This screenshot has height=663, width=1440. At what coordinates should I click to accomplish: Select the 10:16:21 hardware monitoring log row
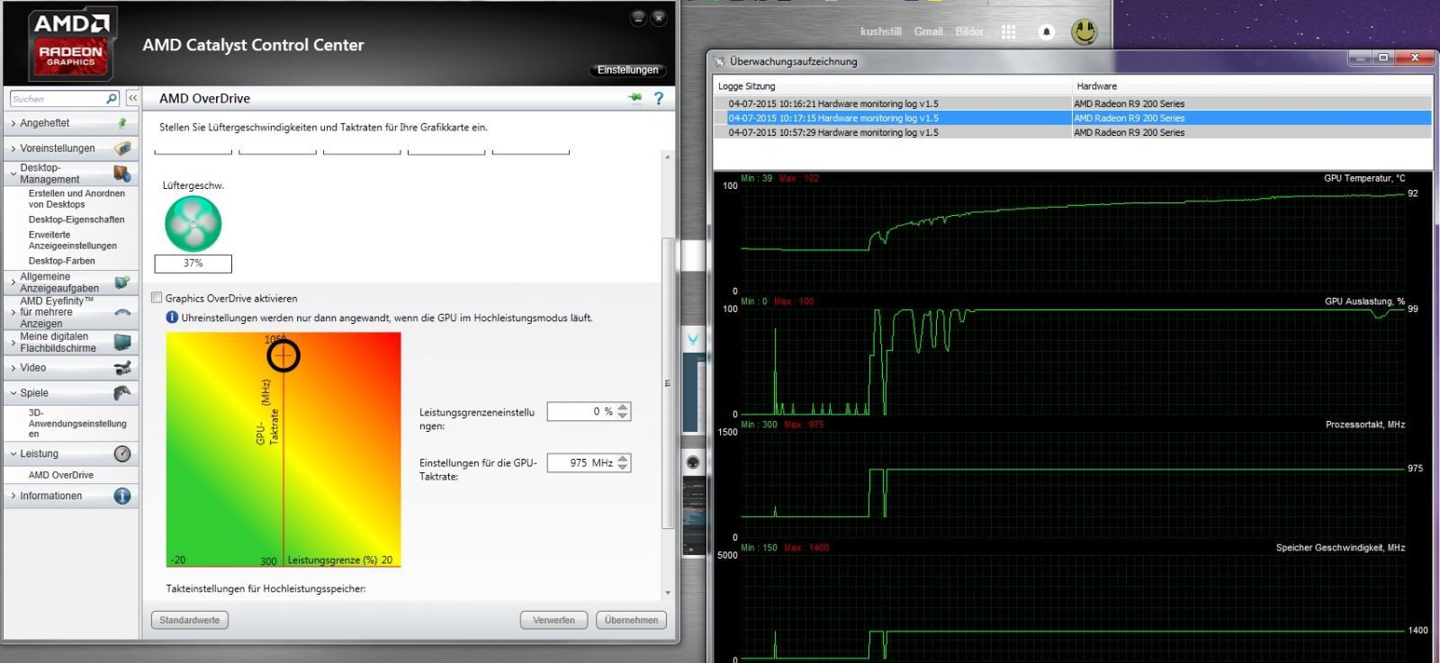(x=1072, y=103)
